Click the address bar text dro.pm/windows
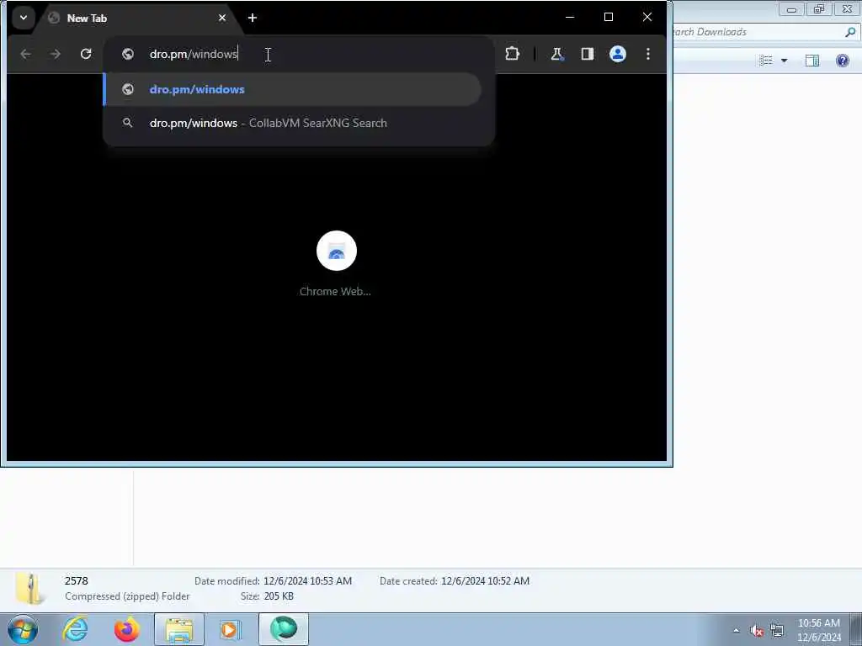Viewport: 862px width, 646px height. click(x=194, y=54)
